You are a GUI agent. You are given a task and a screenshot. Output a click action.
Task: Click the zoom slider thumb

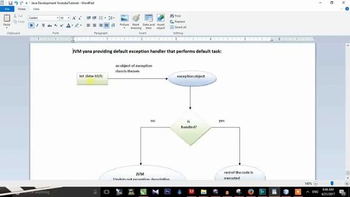(332, 183)
